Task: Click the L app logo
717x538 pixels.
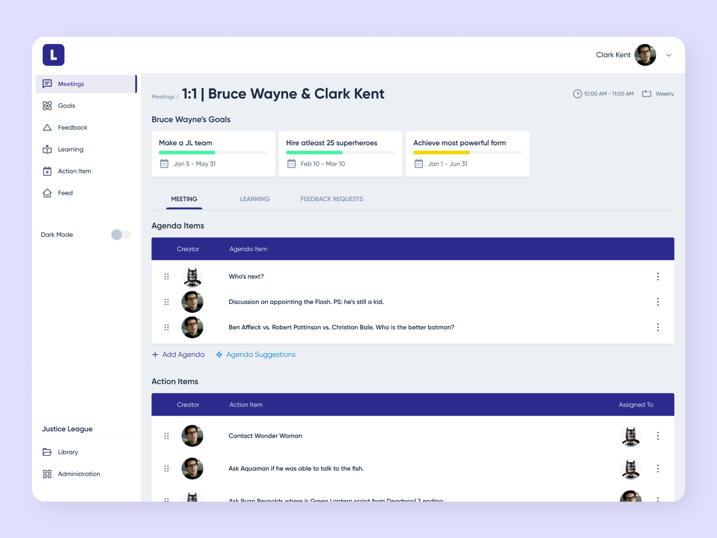Action: [54, 55]
